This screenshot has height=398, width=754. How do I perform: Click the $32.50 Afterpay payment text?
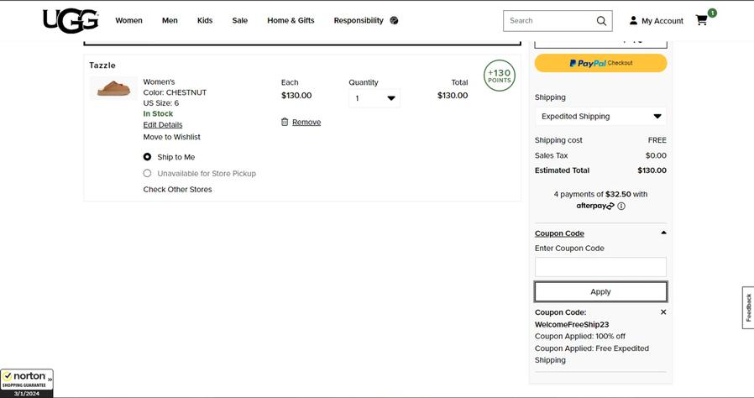pyautogui.click(x=618, y=194)
